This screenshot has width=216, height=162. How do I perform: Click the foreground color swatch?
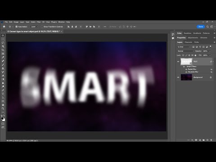click(x=2, y=118)
